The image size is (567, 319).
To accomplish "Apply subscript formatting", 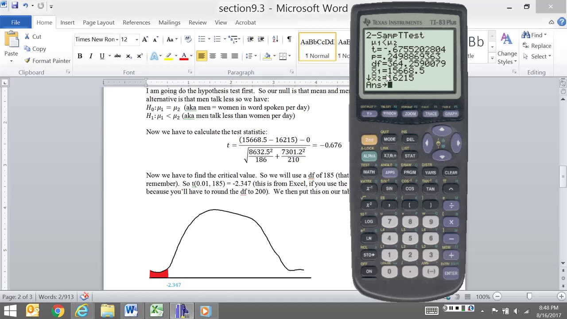I will (x=128, y=56).
